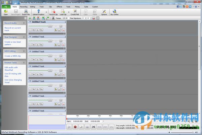Click the Record Clip icon
202x135 pixels.
[53, 12]
